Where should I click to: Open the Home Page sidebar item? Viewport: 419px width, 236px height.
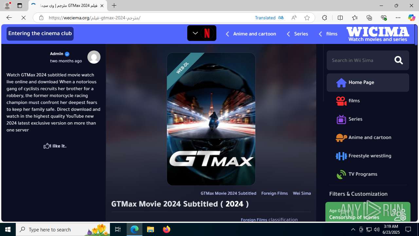[368, 82]
